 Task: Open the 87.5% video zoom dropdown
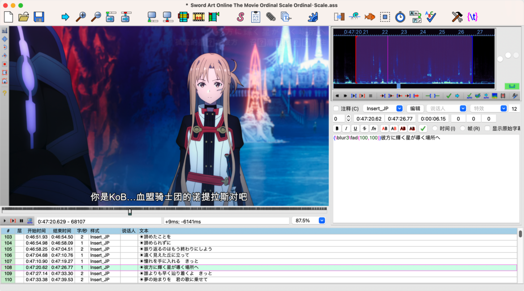click(x=322, y=221)
